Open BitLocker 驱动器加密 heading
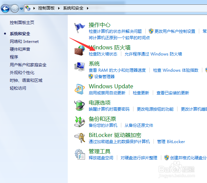 pyautogui.click(x=115, y=135)
